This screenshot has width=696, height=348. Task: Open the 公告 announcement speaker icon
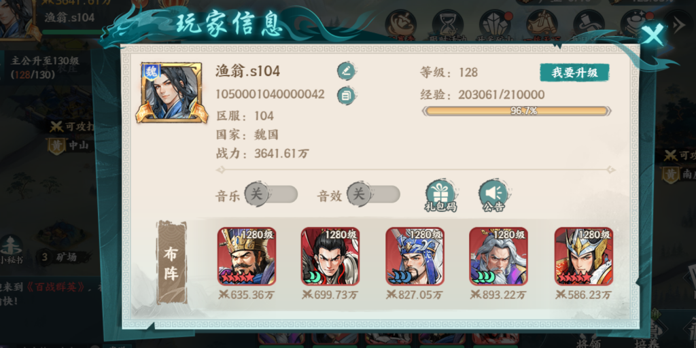pos(493,196)
